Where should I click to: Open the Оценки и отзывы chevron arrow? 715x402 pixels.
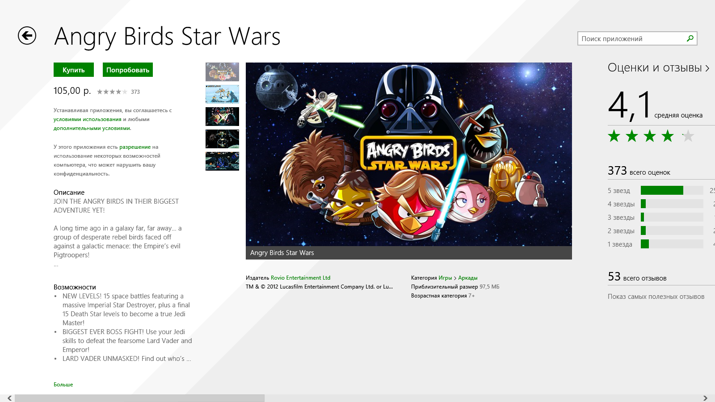point(707,68)
